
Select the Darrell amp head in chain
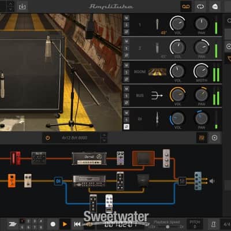point(89,159)
